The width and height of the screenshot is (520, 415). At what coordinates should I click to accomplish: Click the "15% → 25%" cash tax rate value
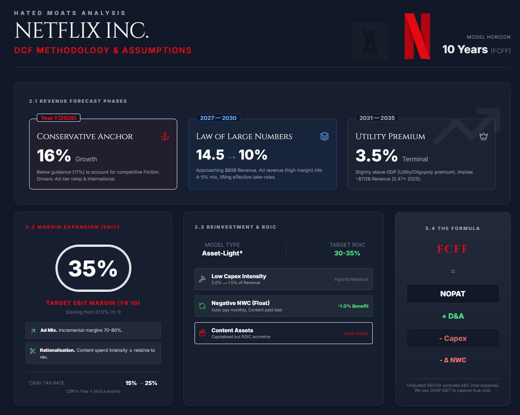[141, 383]
